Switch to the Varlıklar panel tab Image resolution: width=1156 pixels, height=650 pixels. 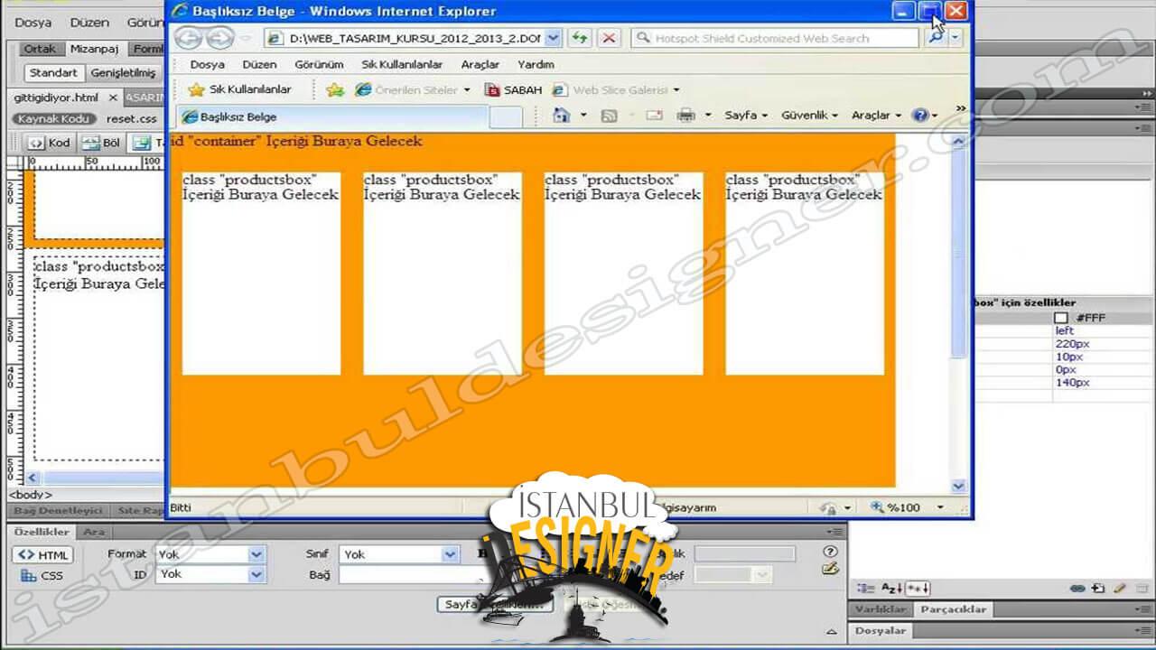pos(881,609)
